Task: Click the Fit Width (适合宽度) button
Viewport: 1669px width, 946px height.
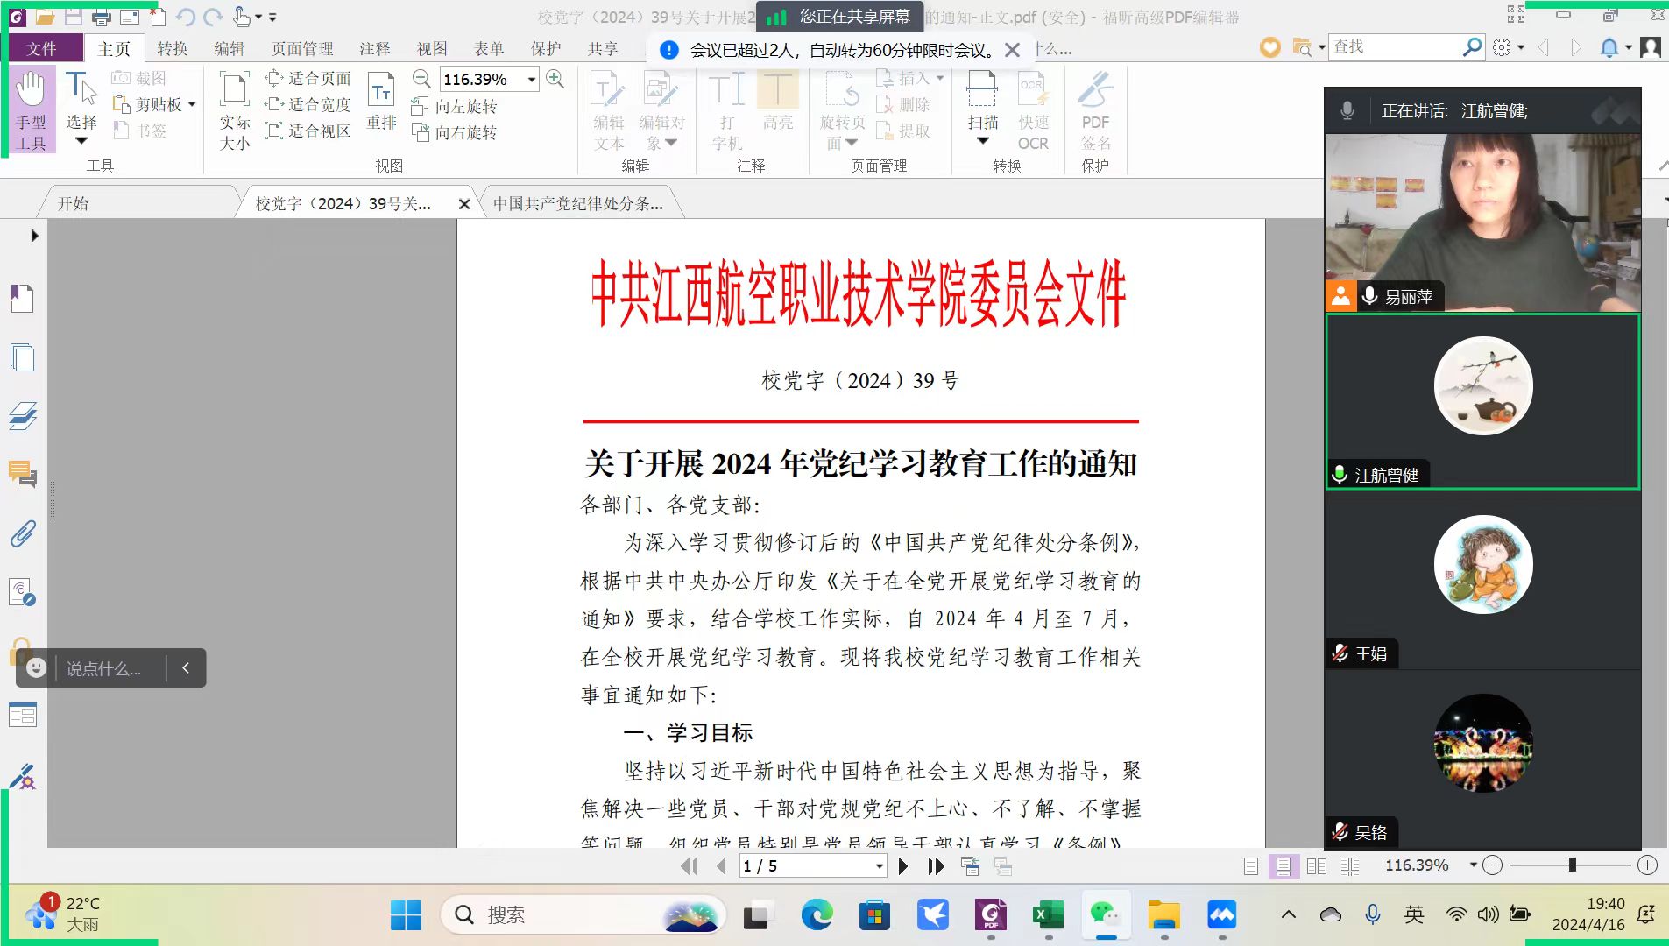Action: tap(308, 105)
